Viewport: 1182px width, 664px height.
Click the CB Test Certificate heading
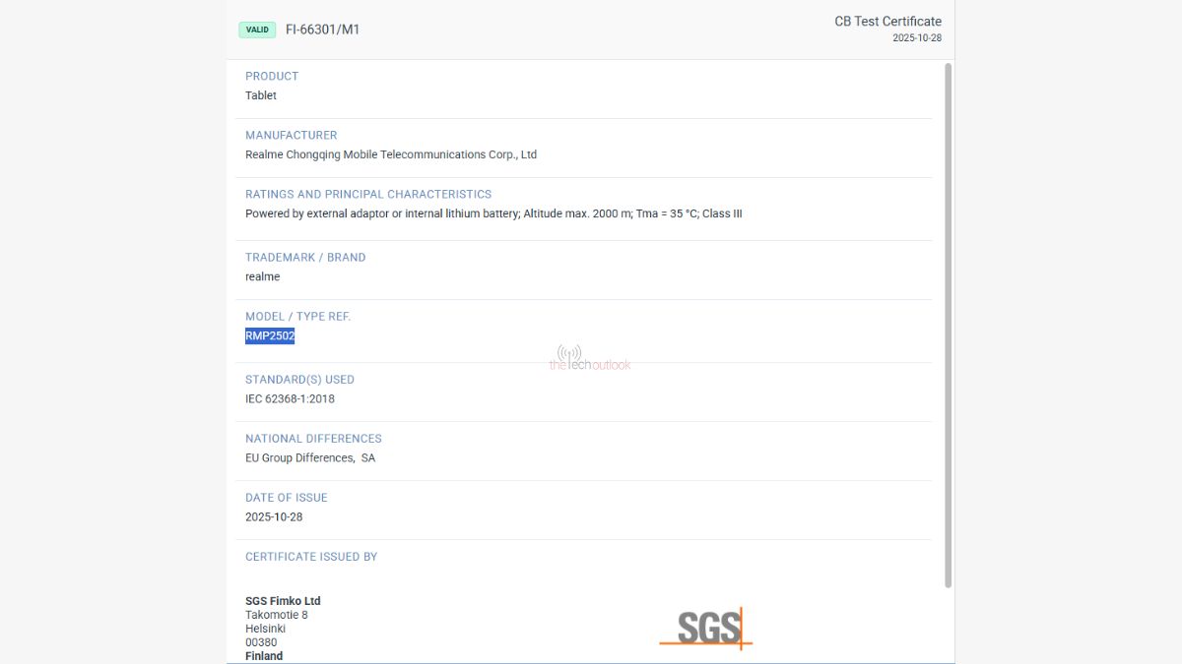pos(887,22)
